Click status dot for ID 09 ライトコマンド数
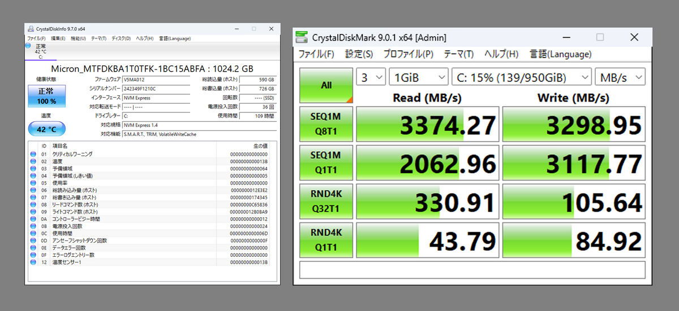679x311 pixels. [33, 212]
